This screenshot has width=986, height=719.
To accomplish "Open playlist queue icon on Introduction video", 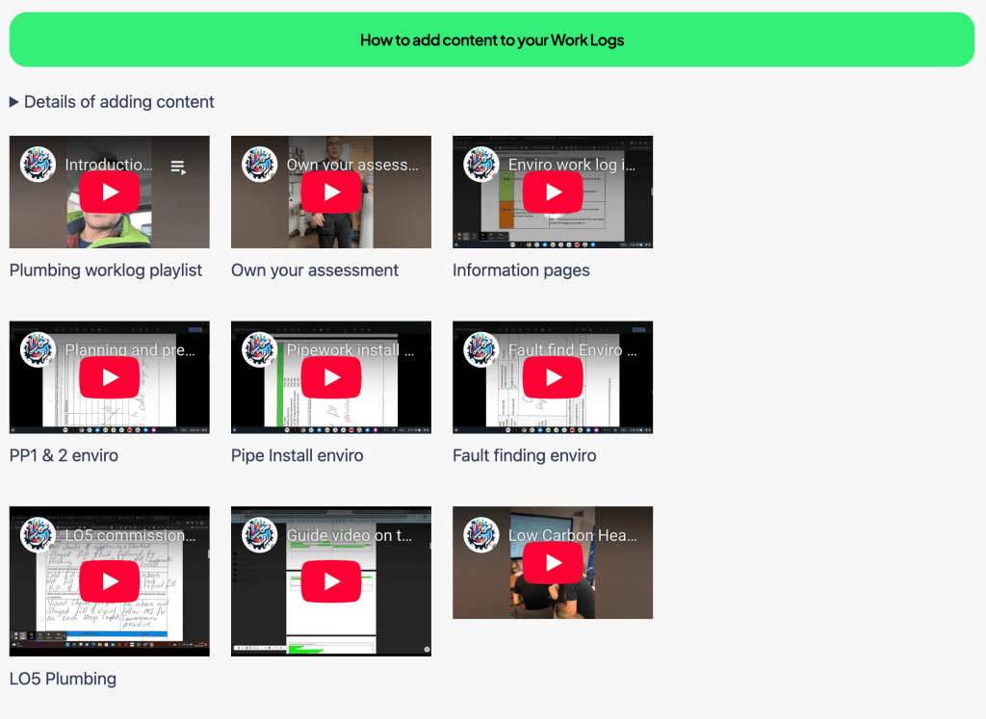I will click(178, 167).
